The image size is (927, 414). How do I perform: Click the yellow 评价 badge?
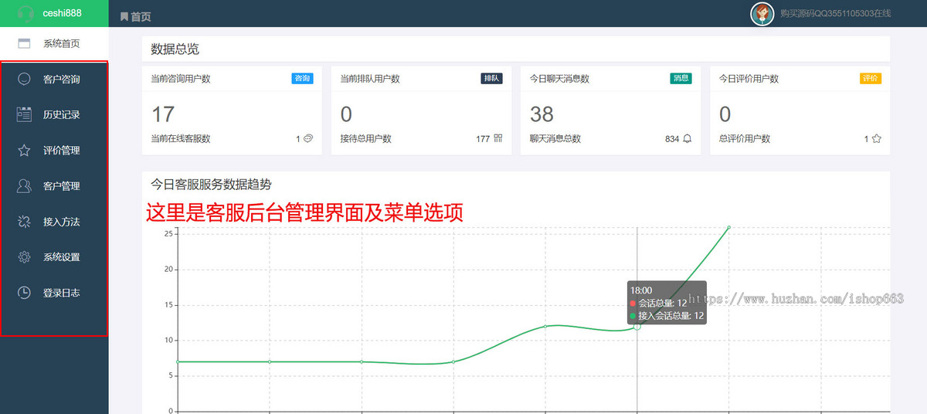point(871,78)
